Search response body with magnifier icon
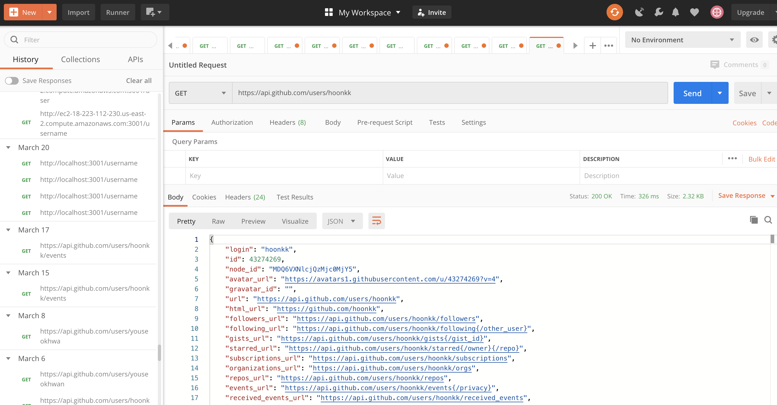Viewport: 777px width, 405px height. click(x=768, y=220)
